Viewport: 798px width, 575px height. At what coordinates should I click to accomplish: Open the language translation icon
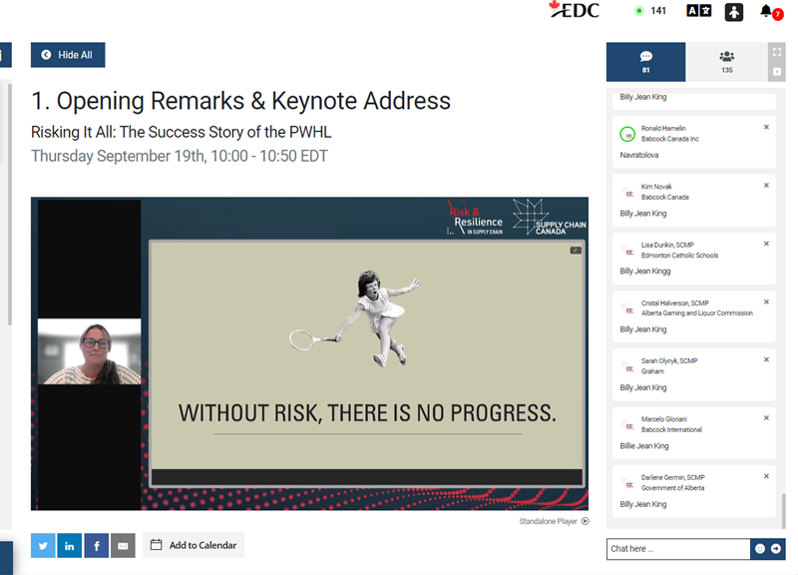point(699,11)
